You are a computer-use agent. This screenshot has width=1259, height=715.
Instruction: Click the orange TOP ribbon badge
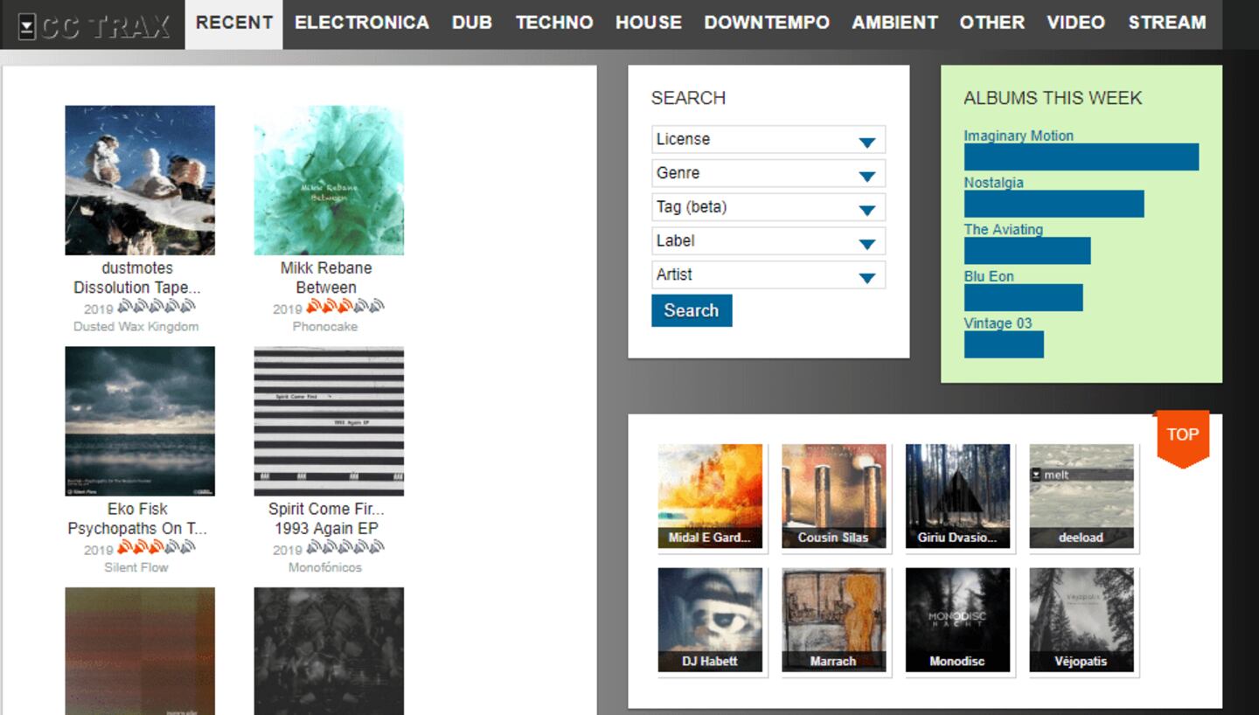pyautogui.click(x=1182, y=435)
